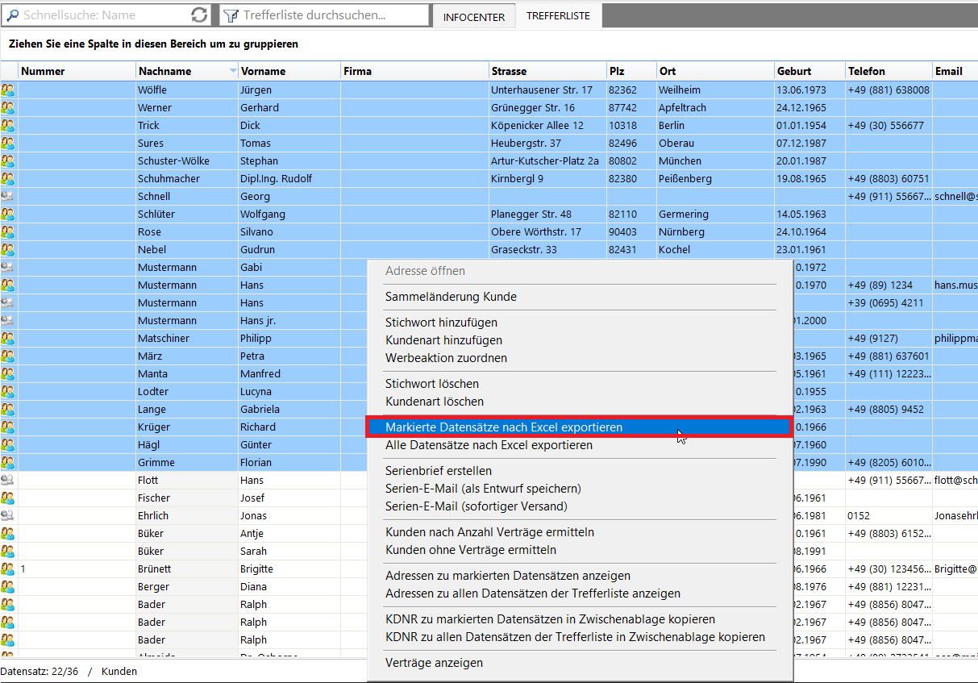Click the customer icon for Fischer Josef
Viewport: 978px width, 683px height.
coord(8,498)
